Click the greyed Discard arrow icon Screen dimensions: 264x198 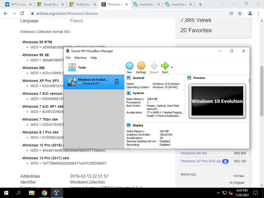154,66
